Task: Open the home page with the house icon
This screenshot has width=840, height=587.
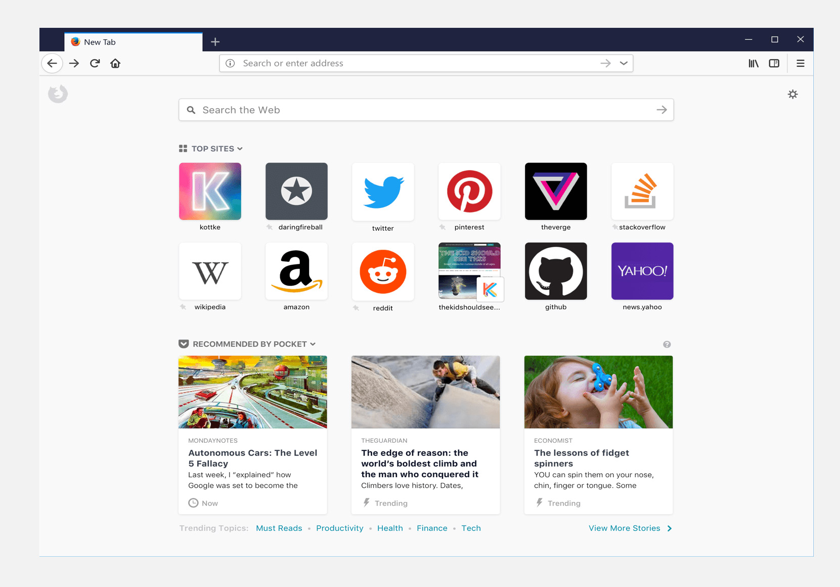Action: pos(115,63)
